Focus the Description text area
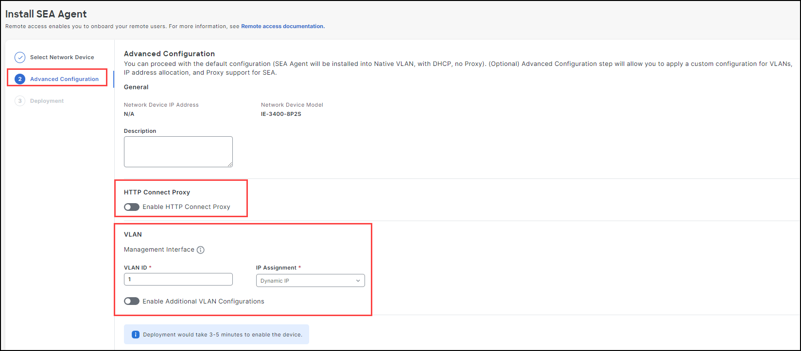801x351 pixels. pyautogui.click(x=178, y=152)
